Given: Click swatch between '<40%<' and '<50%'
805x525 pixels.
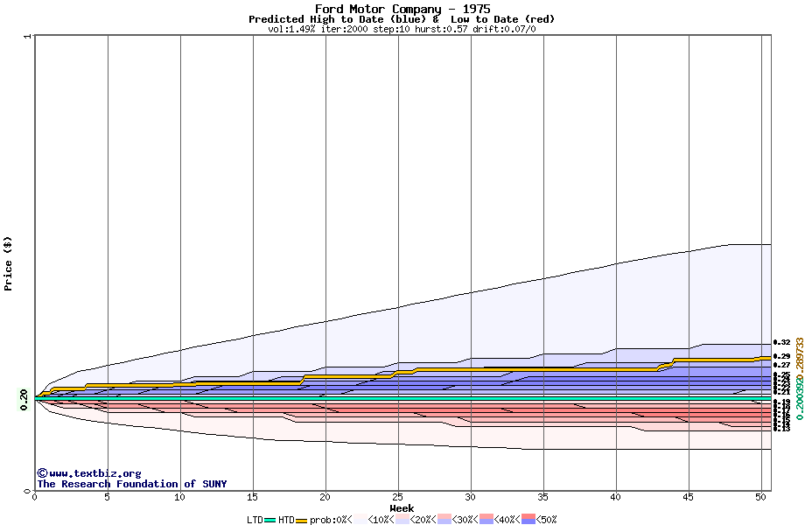Looking at the screenshot, I should point(528,520).
